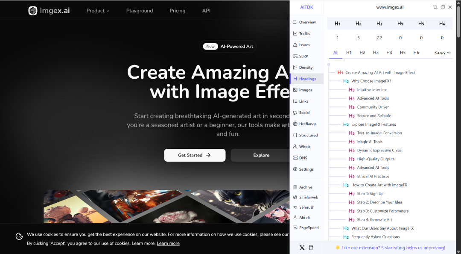The image size is (461, 254).
Task: Filter headings by H1 tab
Action: point(349,53)
